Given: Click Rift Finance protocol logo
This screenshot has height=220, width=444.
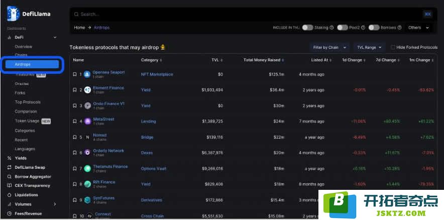Looking at the screenshot, I should [87, 184].
